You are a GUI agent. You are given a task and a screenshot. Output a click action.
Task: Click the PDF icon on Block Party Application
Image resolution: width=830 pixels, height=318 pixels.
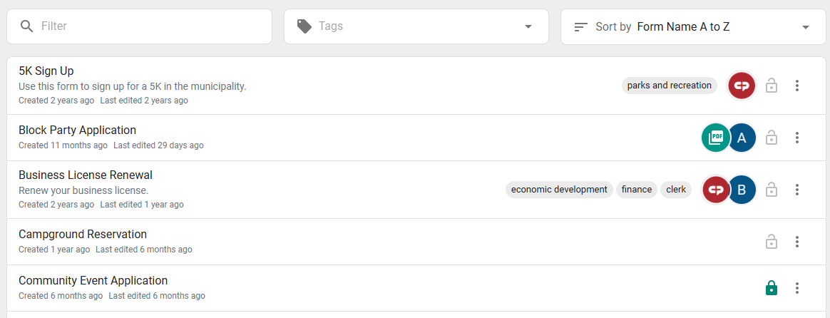click(x=716, y=138)
